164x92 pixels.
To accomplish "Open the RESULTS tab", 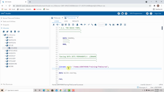I will 76,21.
